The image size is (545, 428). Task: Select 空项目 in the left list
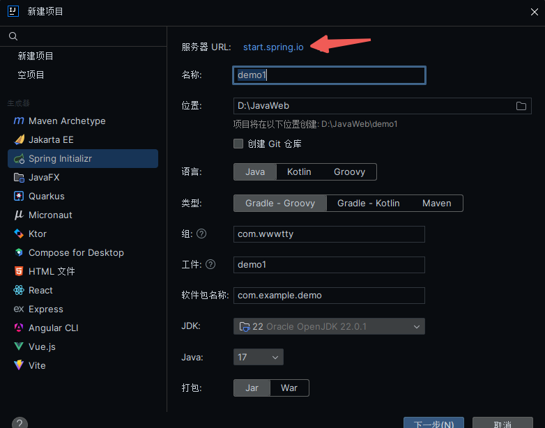[31, 75]
